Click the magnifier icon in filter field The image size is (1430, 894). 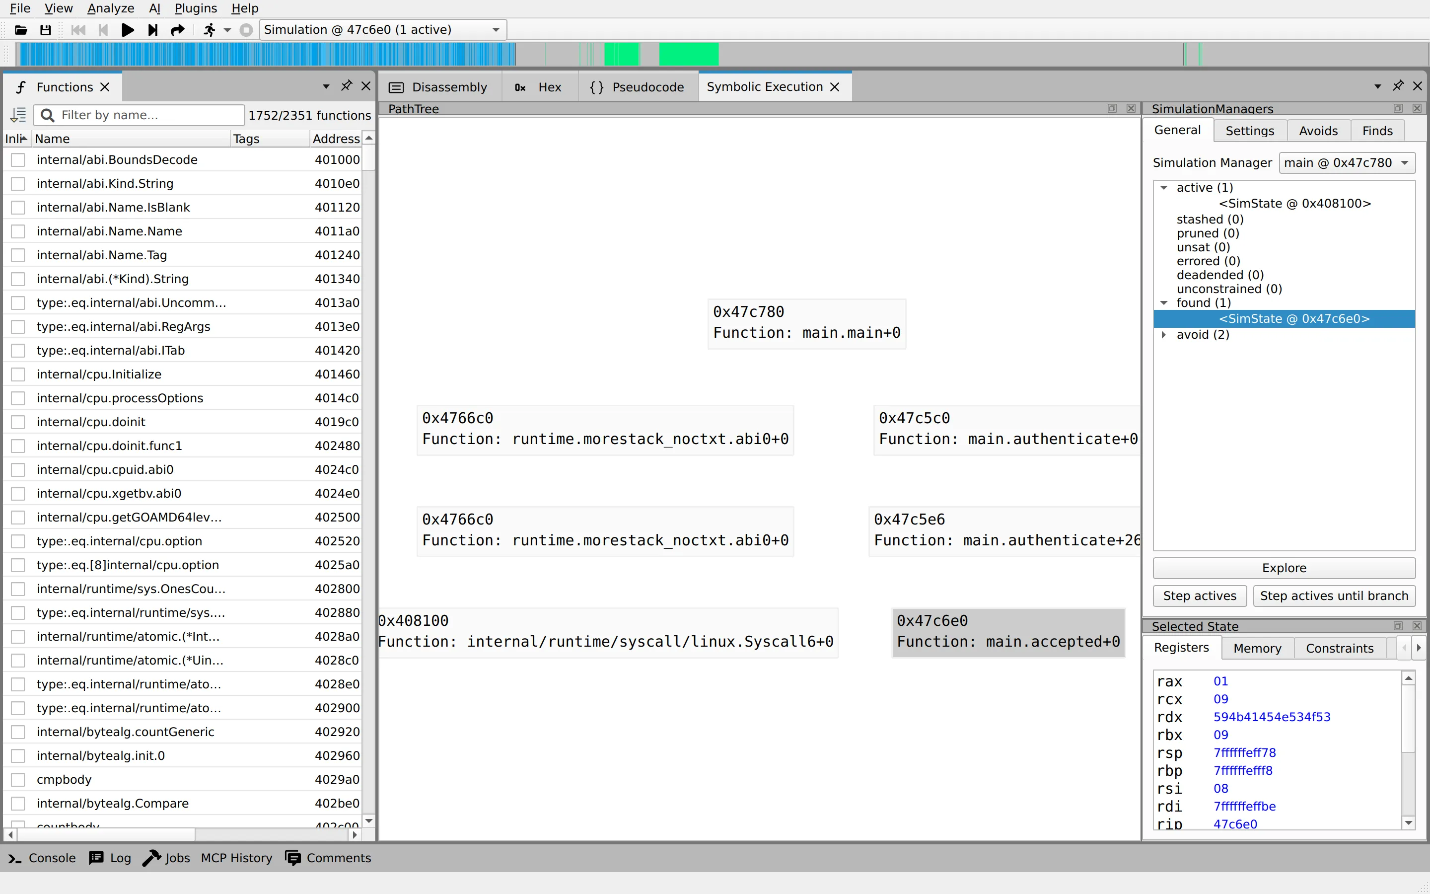pyautogui.click(x=48, y=115)
